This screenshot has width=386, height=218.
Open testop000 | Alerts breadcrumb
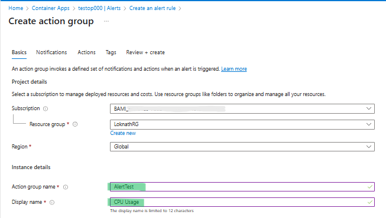(99, 8)
